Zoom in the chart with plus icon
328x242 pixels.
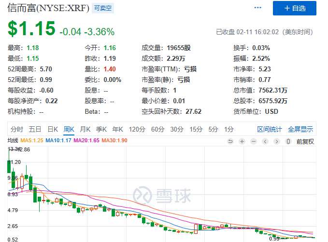(242, 141)
